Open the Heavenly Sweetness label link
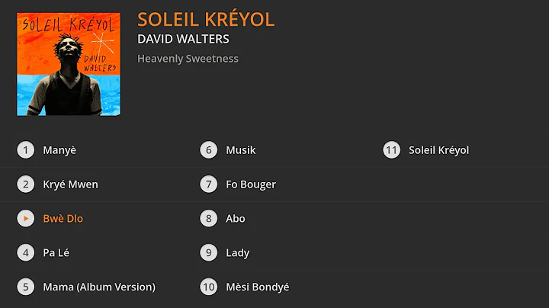The width and height of the screenshot is (549, 308). pos(188,59)
